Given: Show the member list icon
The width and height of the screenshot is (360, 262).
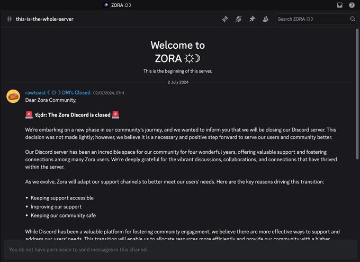Looking at the screenshot, I should coord(265,19).
